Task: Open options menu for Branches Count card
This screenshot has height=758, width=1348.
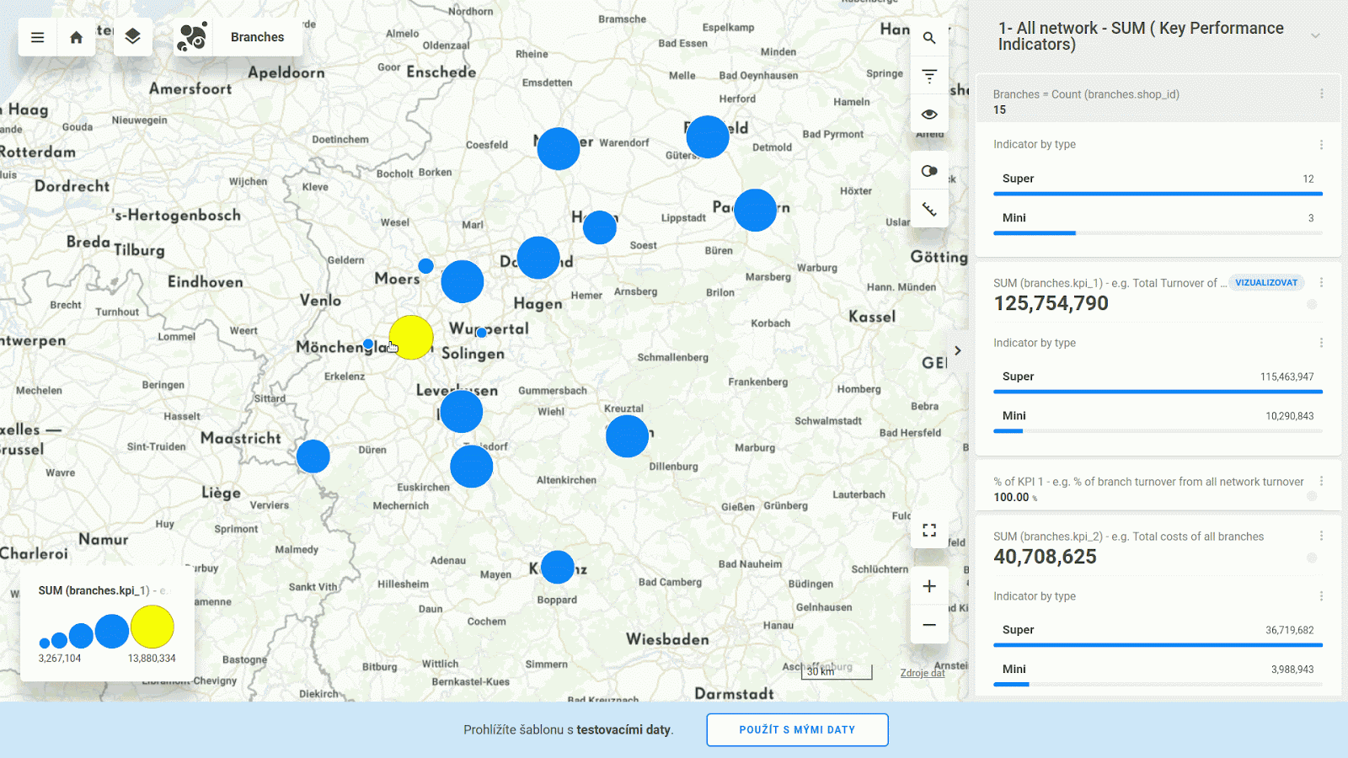Action: (1321, 94)
